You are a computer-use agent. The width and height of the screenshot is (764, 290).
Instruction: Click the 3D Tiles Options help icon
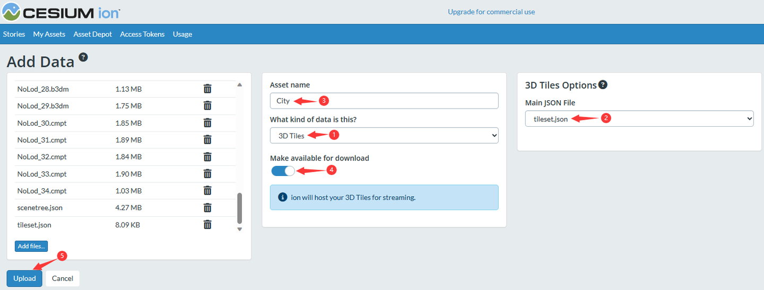(x=603, y=85)
